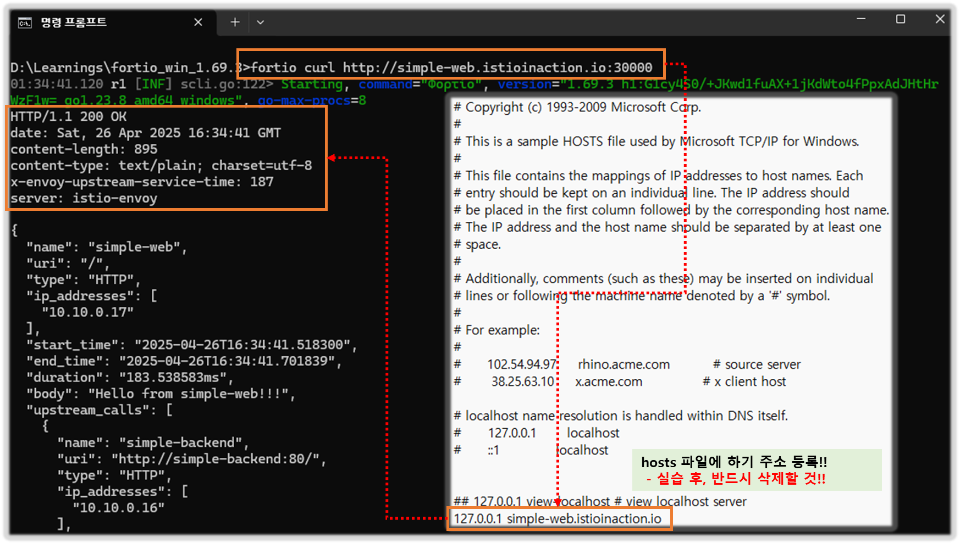Expand the new tab profile dropdown
Viewport: 960px width, 544px height.
pyautogui.click(x=261, y=23)
